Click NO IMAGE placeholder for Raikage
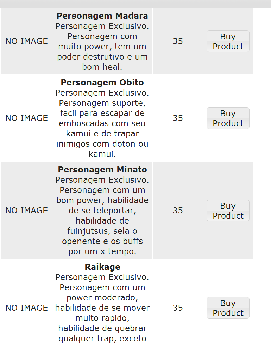271x347 pixels. (x=26, y=308)
